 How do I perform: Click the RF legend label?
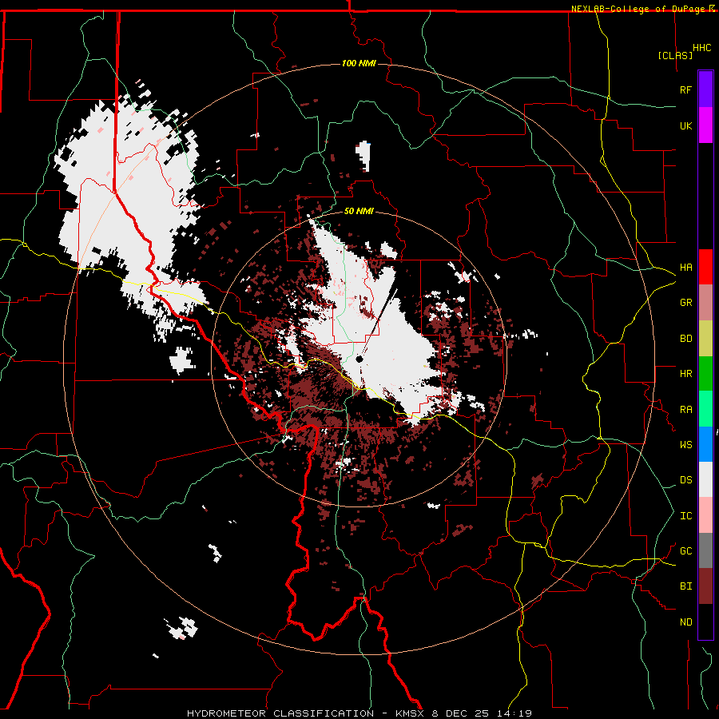685,89
